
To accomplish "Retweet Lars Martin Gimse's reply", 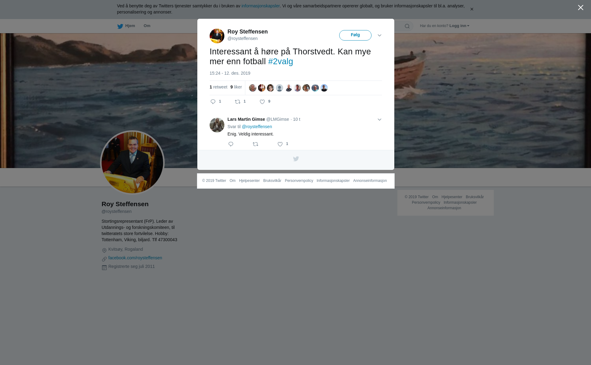I will (255, 144).
